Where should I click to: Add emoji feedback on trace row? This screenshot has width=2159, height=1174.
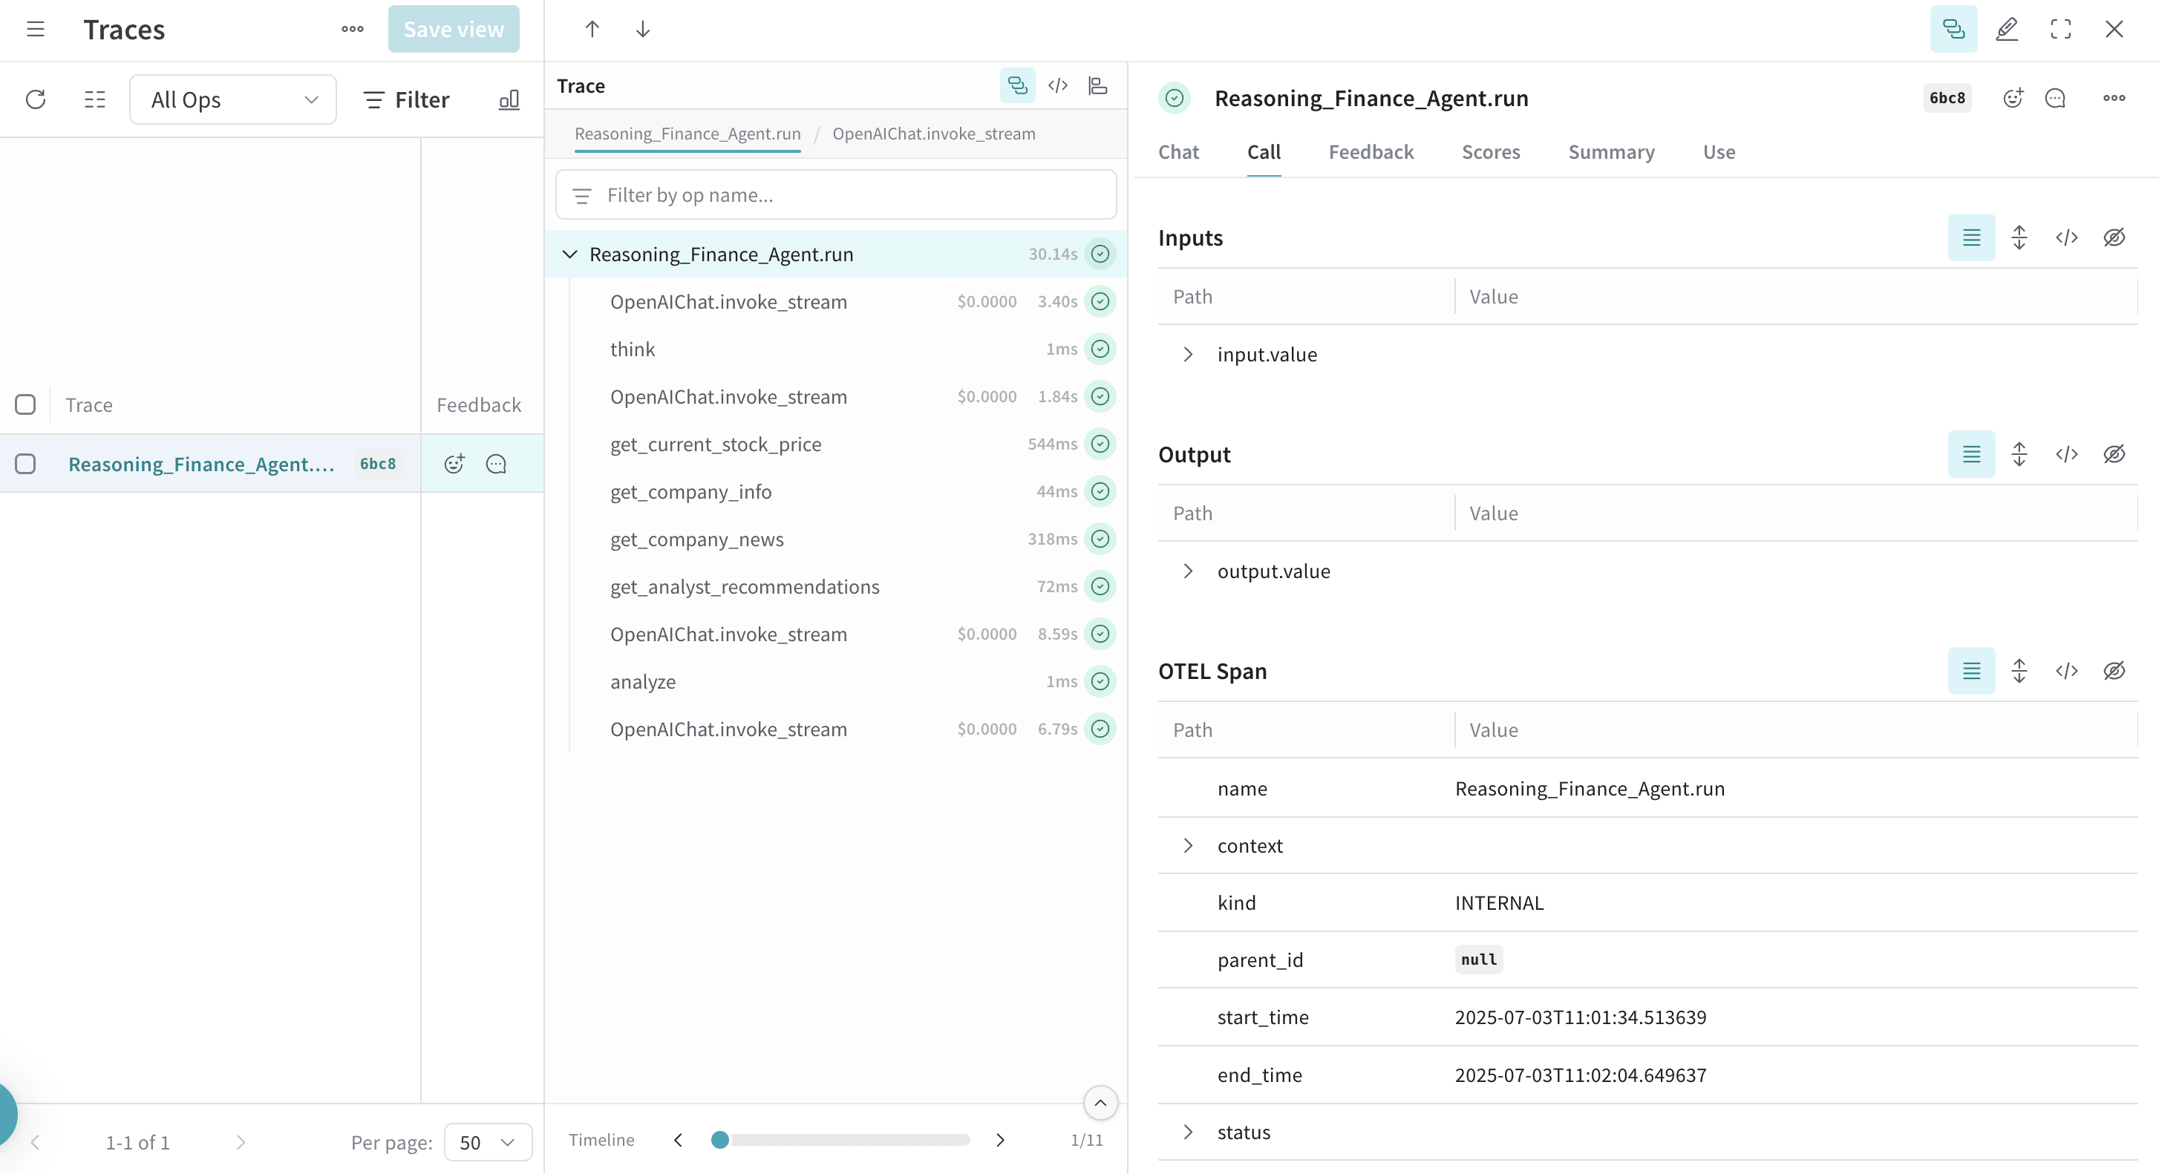pos(454,463)
